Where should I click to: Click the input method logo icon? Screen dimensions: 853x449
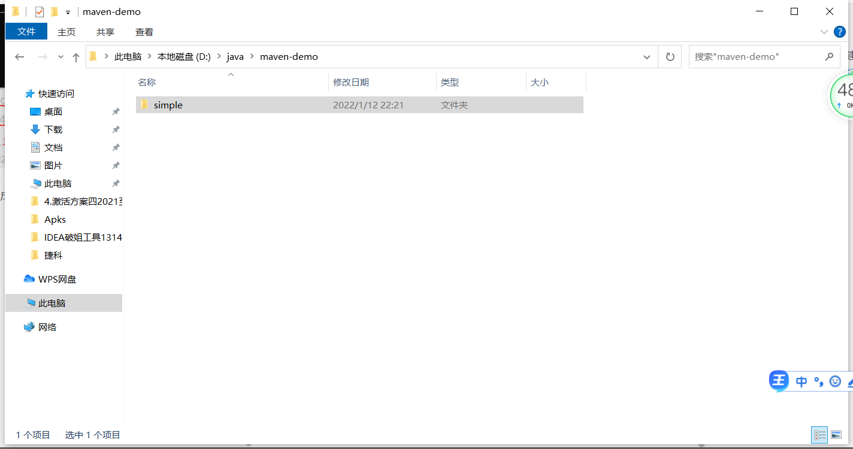(779, 381)
